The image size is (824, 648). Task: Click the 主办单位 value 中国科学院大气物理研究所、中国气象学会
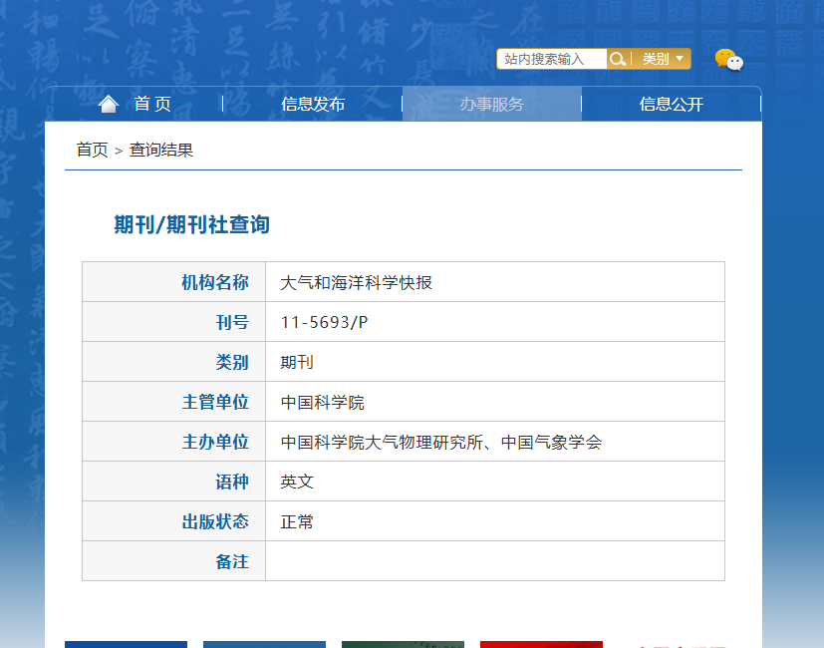click(441, 443)
